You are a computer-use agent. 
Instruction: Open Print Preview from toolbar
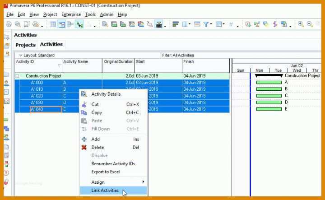[x=18, y=24]
